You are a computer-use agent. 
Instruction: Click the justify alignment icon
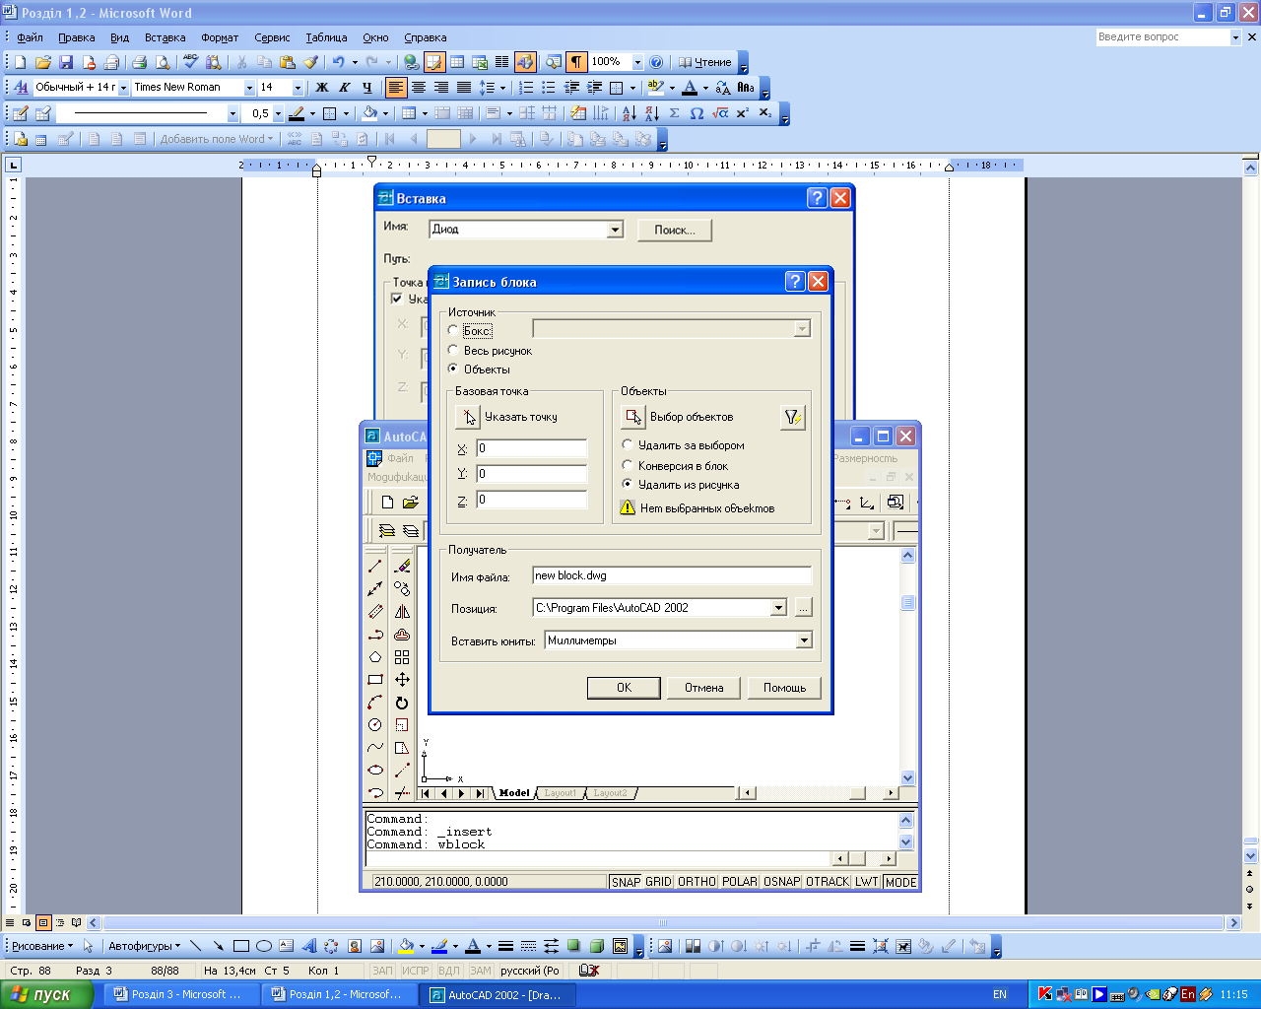pos(464,88)
